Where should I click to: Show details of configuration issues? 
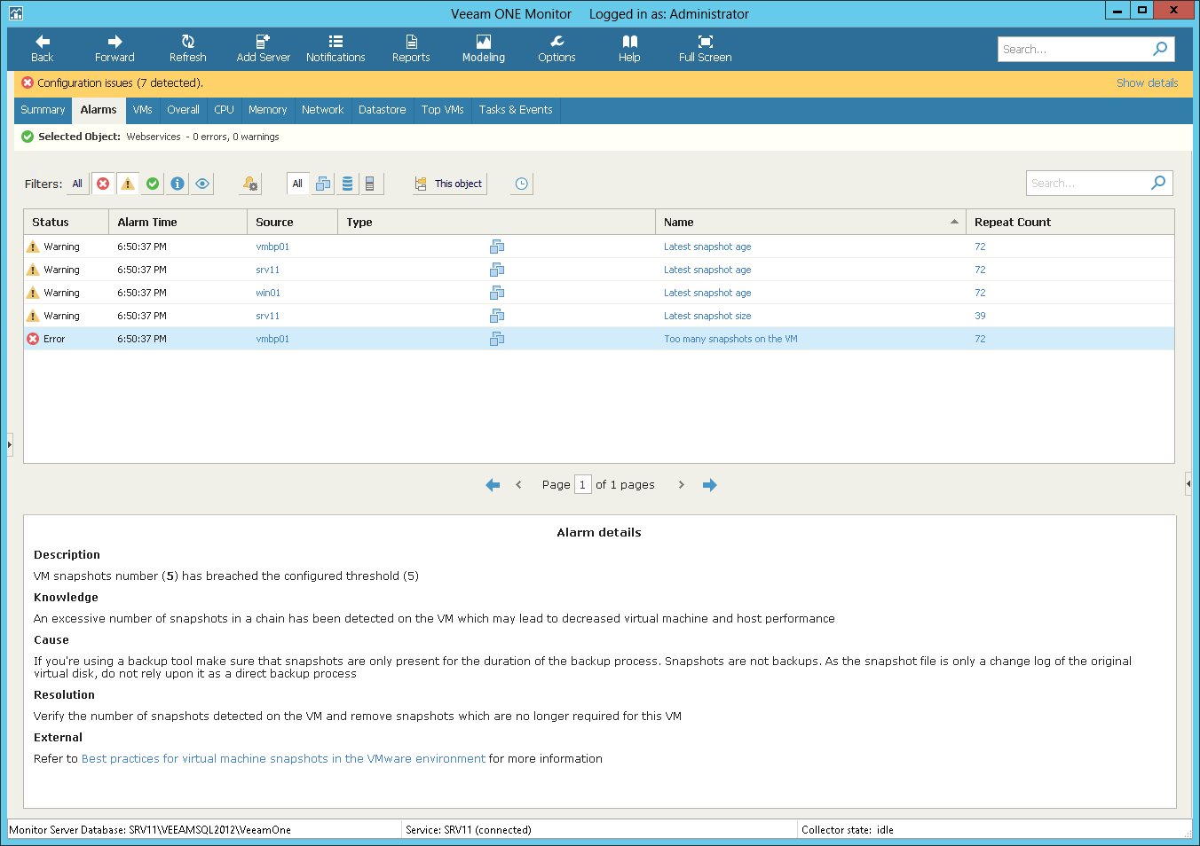(1147, 82)
